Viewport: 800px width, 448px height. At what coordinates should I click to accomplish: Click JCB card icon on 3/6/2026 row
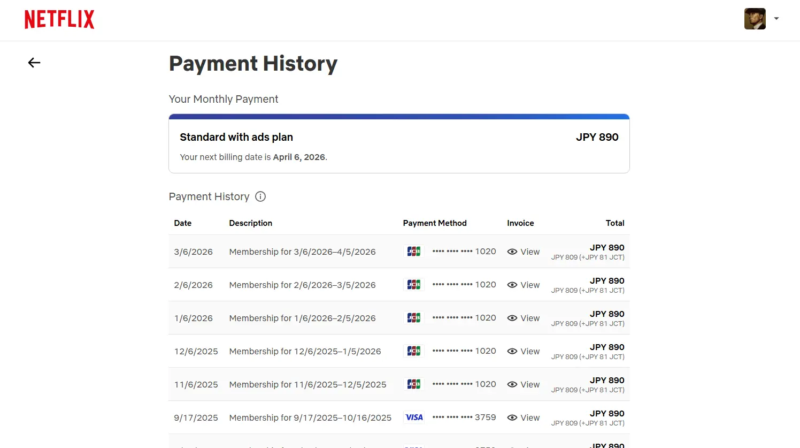(x=414, y=252)
